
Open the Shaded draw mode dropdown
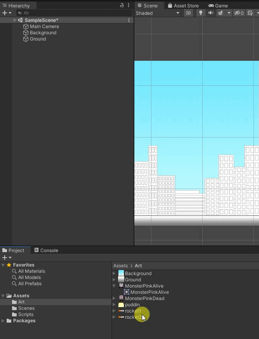coord(157,13)
